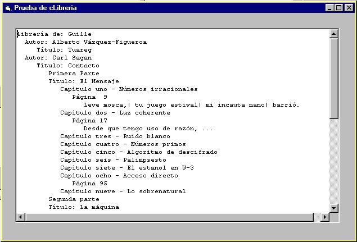Maximize the Prueba de cLibreria window

click(338, 8)
